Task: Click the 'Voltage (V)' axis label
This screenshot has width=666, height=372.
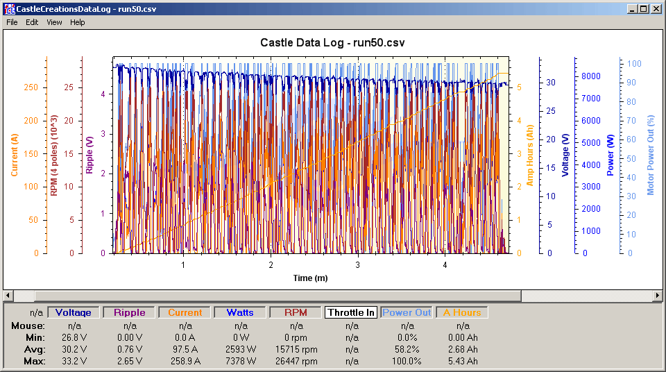Action: (x=565, y=155)
